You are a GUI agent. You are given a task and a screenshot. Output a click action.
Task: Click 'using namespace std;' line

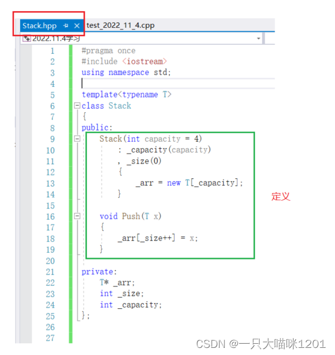[x=126, y=73]
